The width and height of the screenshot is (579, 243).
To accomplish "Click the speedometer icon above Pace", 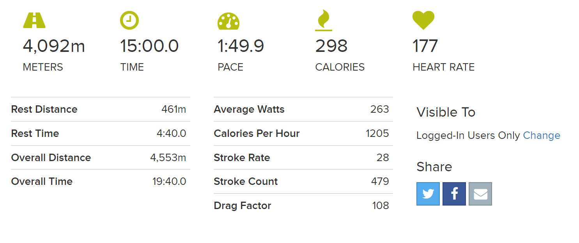I will 228,21.
